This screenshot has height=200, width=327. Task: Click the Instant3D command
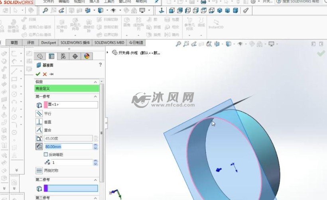pos(216,24)
